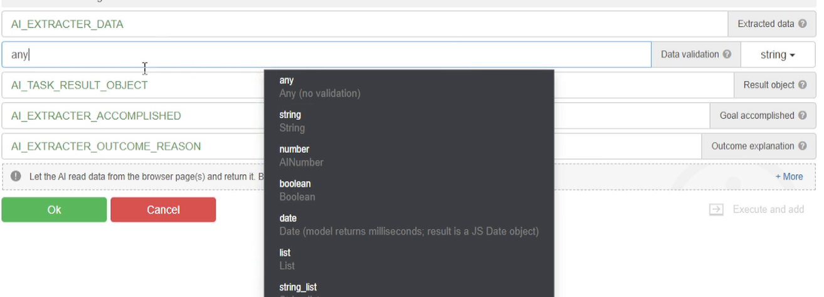Pick 'date' validation option

[409, 225]
